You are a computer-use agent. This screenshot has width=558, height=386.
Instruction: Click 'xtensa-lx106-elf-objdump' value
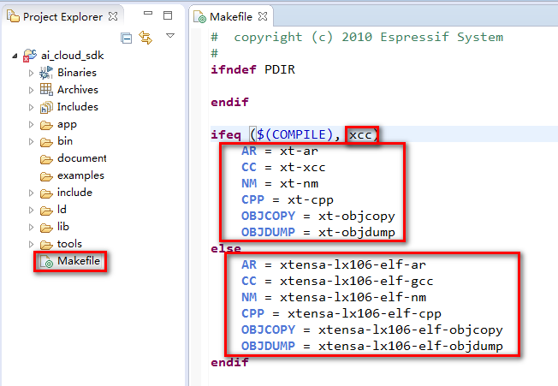pos(410,346)
